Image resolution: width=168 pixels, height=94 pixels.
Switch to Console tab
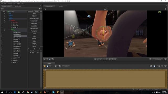pyautogui.click(x=61, y=6)
